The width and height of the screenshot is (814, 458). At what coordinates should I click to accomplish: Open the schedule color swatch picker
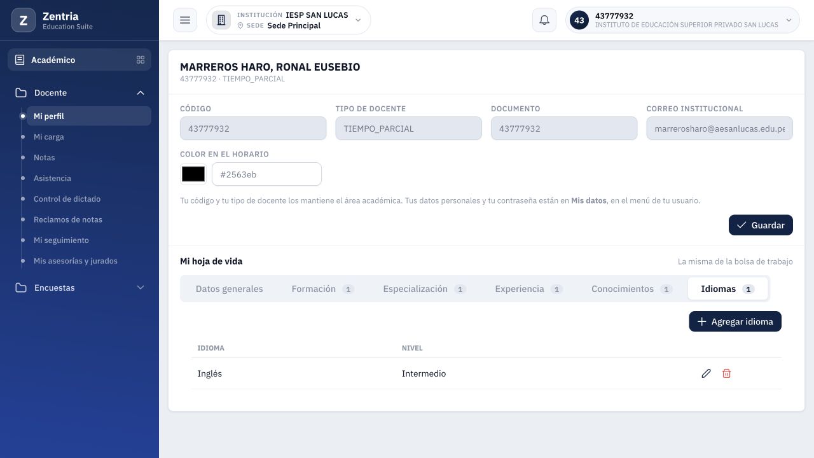(193, 174)
